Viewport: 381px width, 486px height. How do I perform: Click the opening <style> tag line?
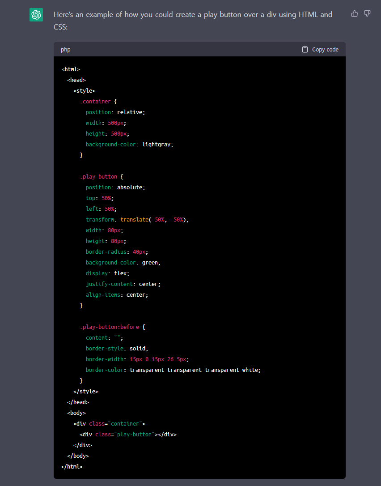[84, 91]
